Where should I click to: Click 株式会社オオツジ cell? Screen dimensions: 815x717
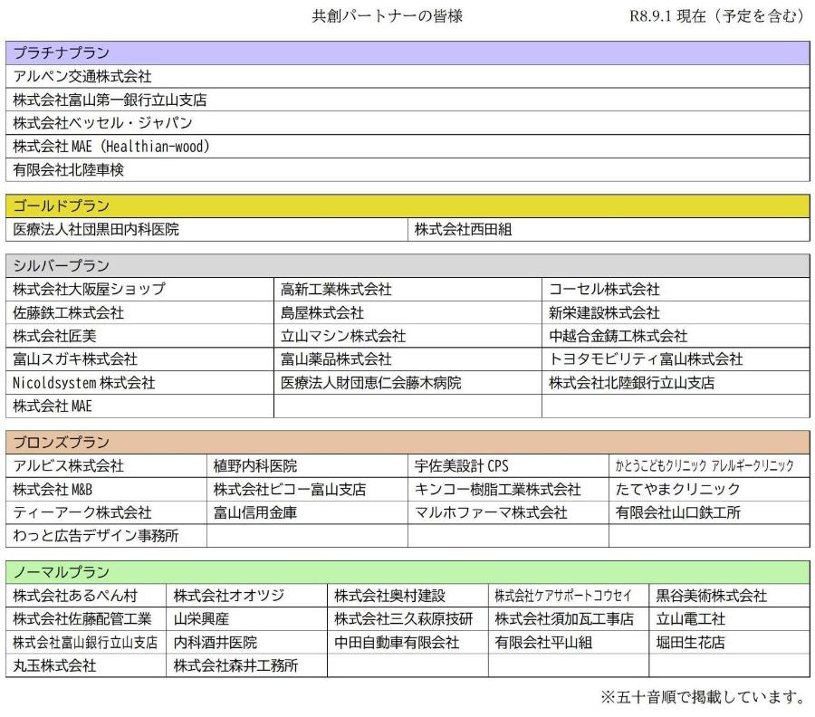[x=247, y=596]
